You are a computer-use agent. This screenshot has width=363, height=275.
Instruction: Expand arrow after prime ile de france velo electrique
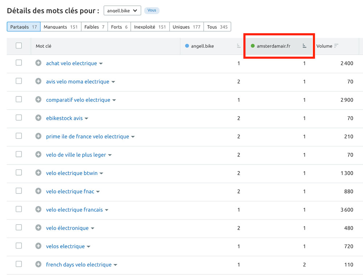[x=133, y=137]
